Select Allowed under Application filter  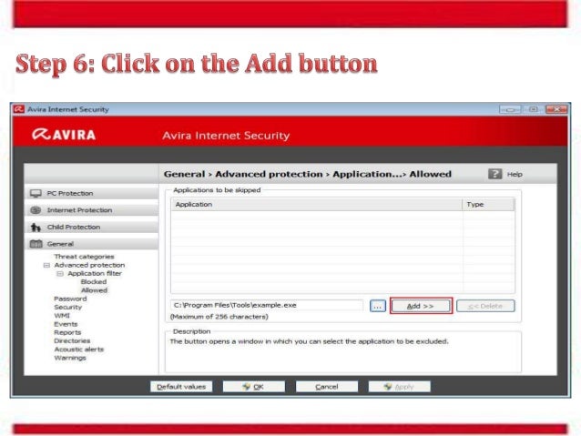point(94,290)
